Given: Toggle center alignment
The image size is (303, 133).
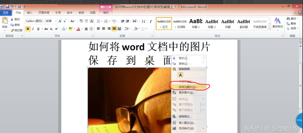Looking at the screenshot, I should 104,29.
